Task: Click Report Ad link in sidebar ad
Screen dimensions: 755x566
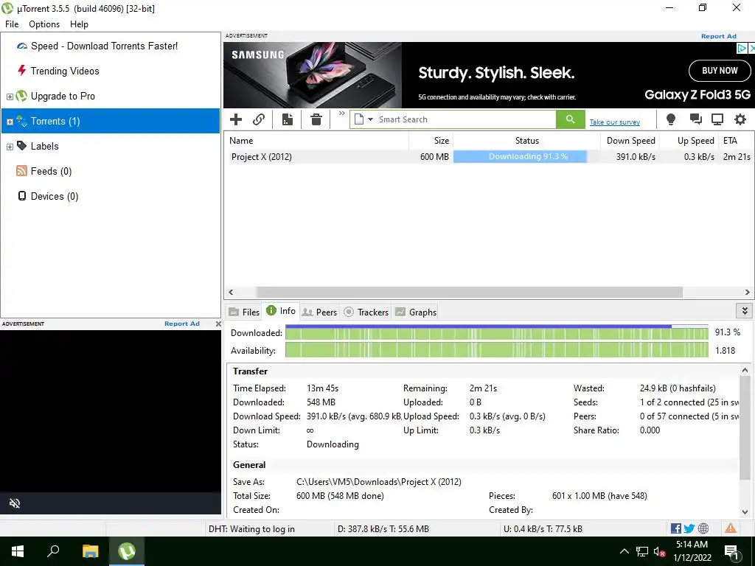Action: click(x=182, y=324)
